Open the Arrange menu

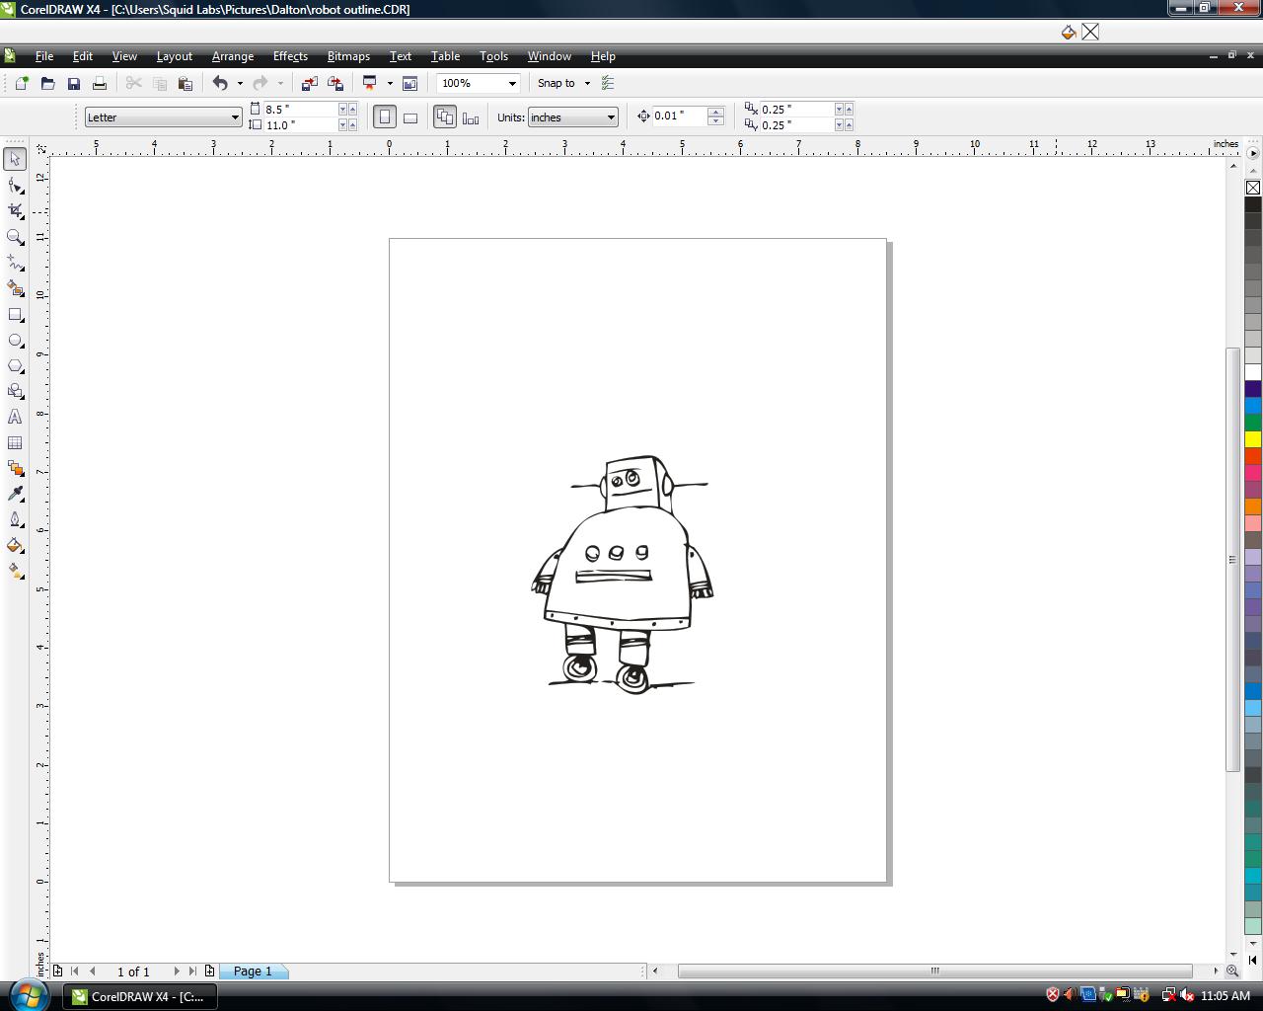click(233, 56)
